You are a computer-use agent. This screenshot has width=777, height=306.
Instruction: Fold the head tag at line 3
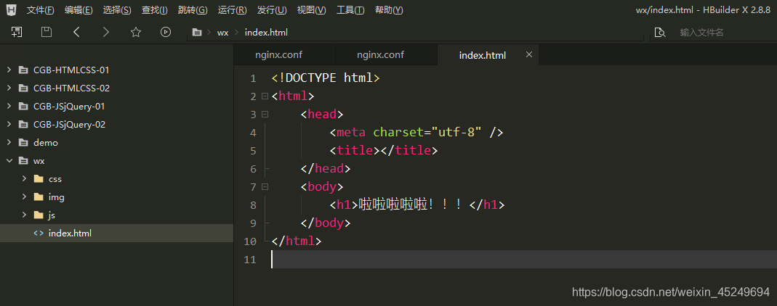click(x=265, y=114)
